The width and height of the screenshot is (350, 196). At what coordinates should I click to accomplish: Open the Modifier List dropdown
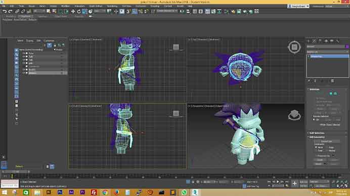[327, 51]
